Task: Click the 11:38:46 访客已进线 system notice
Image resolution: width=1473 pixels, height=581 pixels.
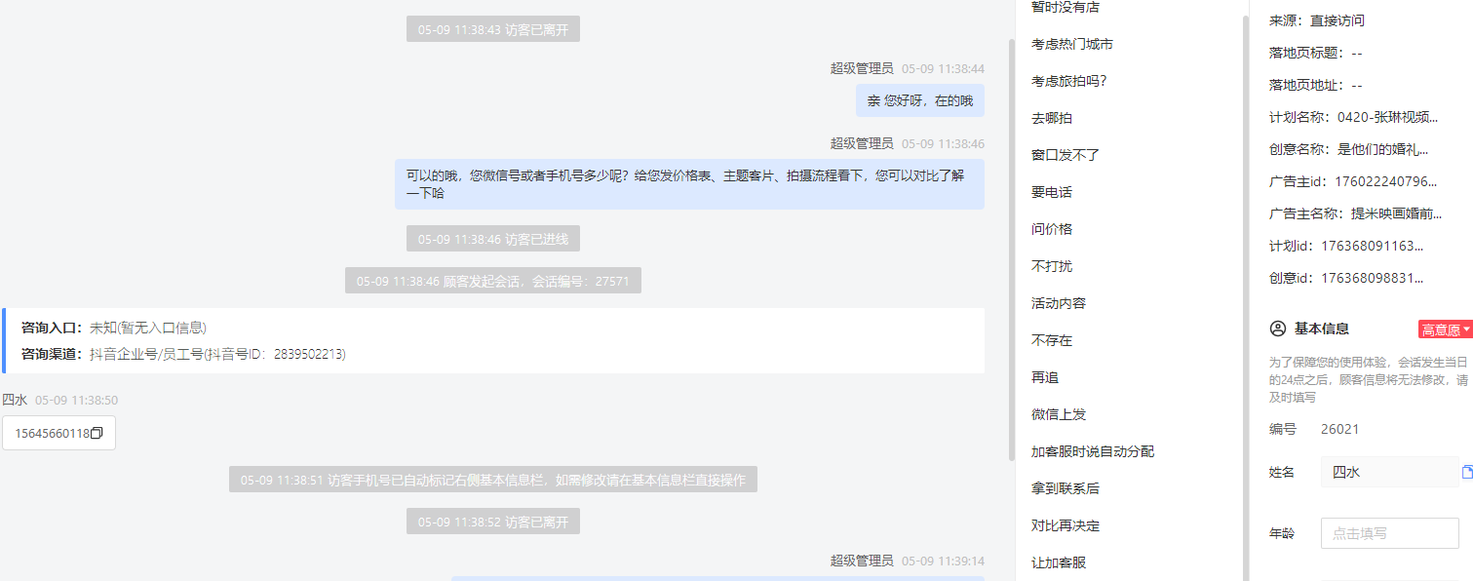Action: coord(493,239)
